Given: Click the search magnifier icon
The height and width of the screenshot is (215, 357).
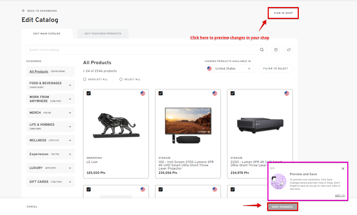Looking at the screenshot, I should tap(262, 50).
